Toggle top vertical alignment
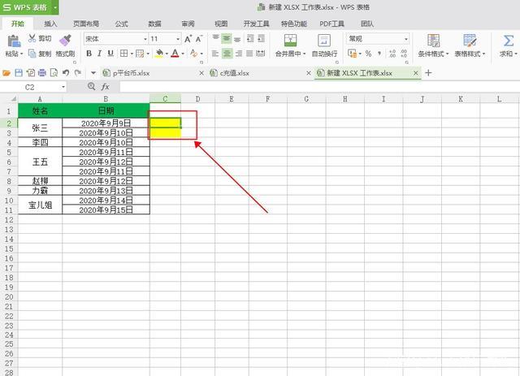The height and width of the screenshot is (376, 520). [215, 38]
